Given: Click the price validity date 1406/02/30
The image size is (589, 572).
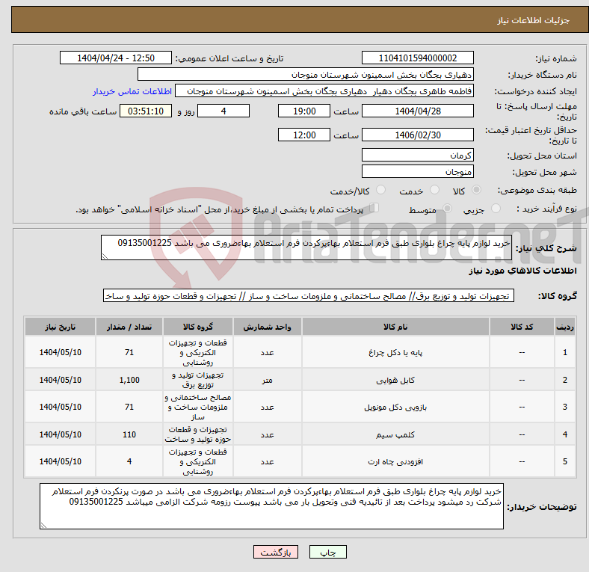Looking at the screenshot, I should point(417,135).
